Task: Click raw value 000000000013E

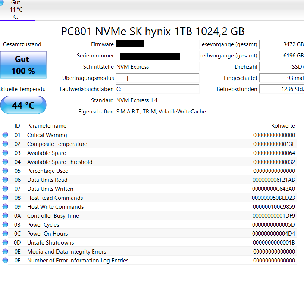Action: pyautogui.click(x=274, y=144)
